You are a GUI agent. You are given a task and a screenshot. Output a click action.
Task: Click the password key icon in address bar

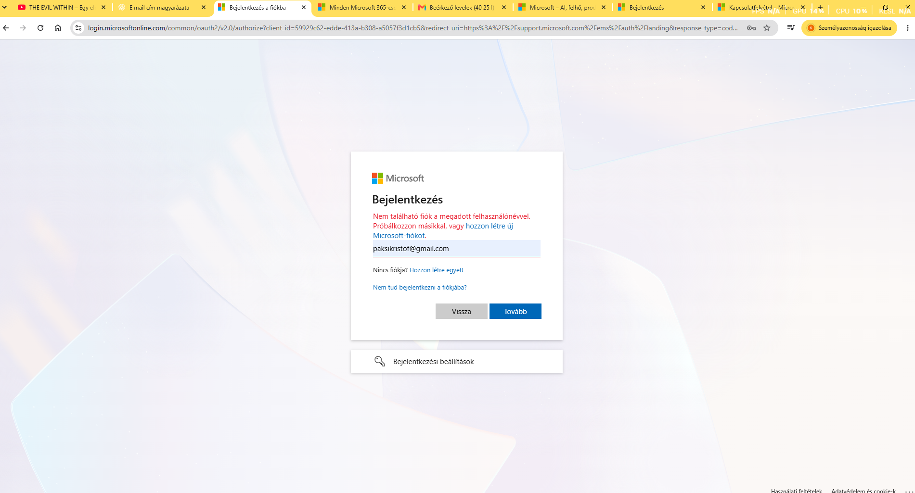click(x=751, y=28)
